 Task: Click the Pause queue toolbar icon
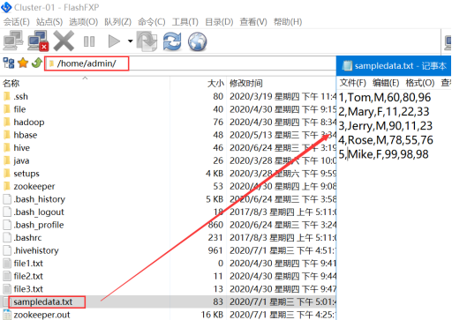(x=89, y=41)
